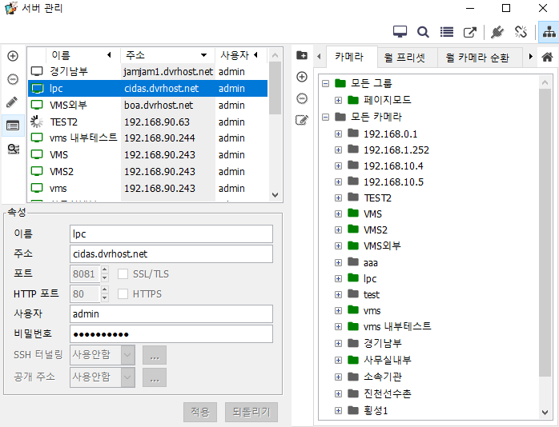Open the SSH 터널링 dropdown
Image resolution: width=559 pixels, height=427 pixels.
[x=127, y=355]
